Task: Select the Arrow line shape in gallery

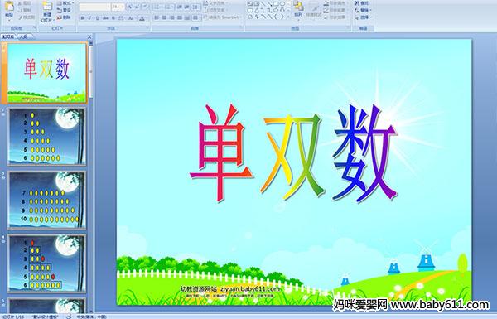Action: click(x=270, y=3)
